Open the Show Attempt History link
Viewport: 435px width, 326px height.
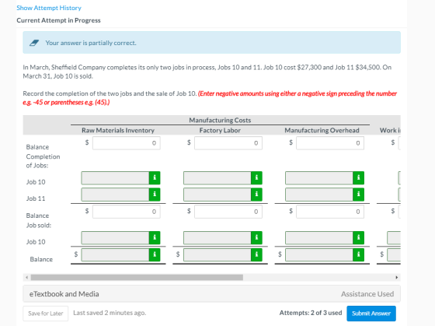point(49,8)
